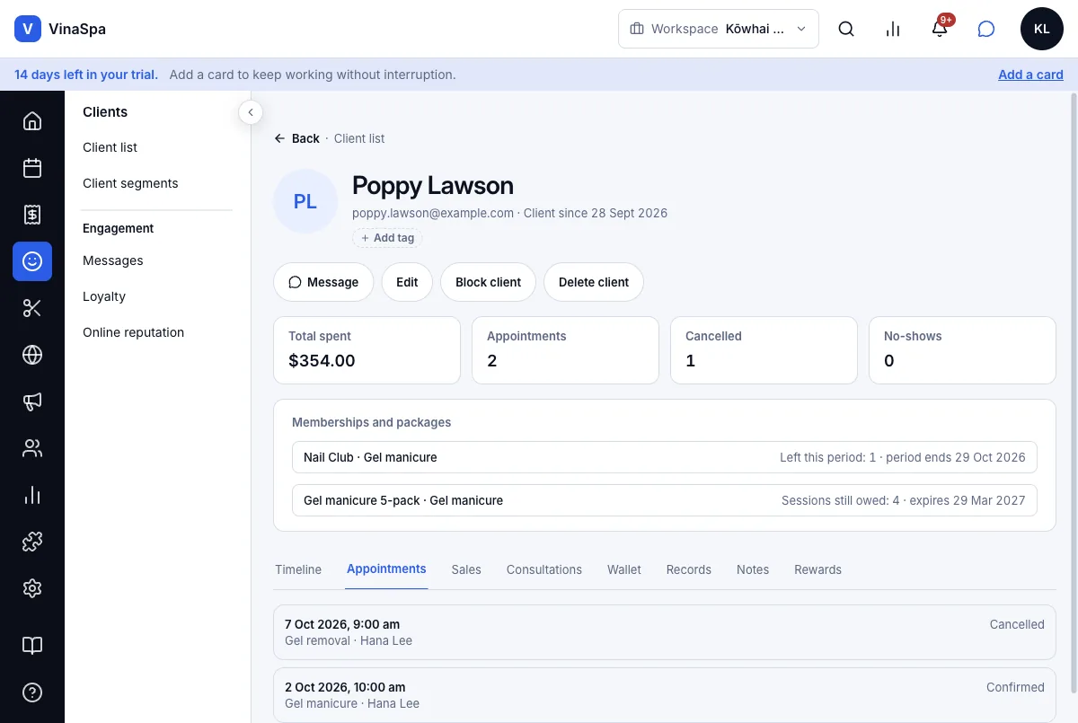Open the scissors services icon
This screenshot has width=1078, height=723.
coord(32,308)
